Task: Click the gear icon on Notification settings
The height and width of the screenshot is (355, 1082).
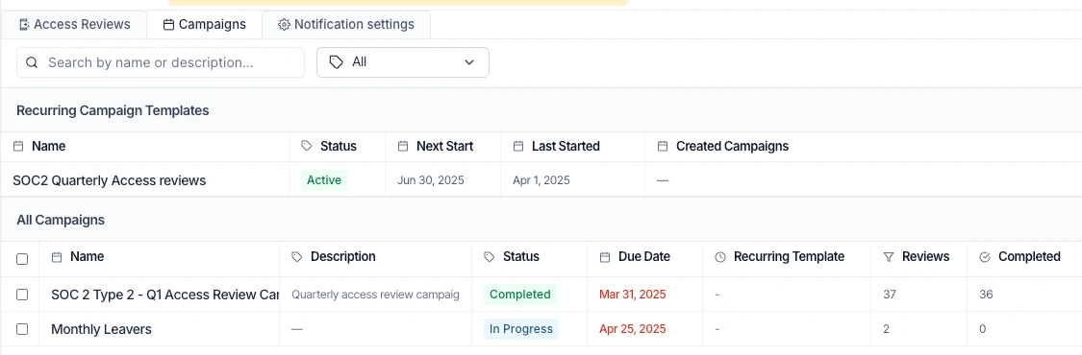Action: click(x=284, y=25)
